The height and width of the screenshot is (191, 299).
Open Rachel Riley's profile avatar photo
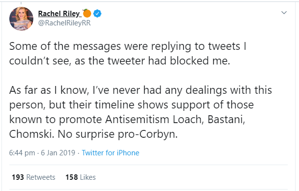pos(21,19)
